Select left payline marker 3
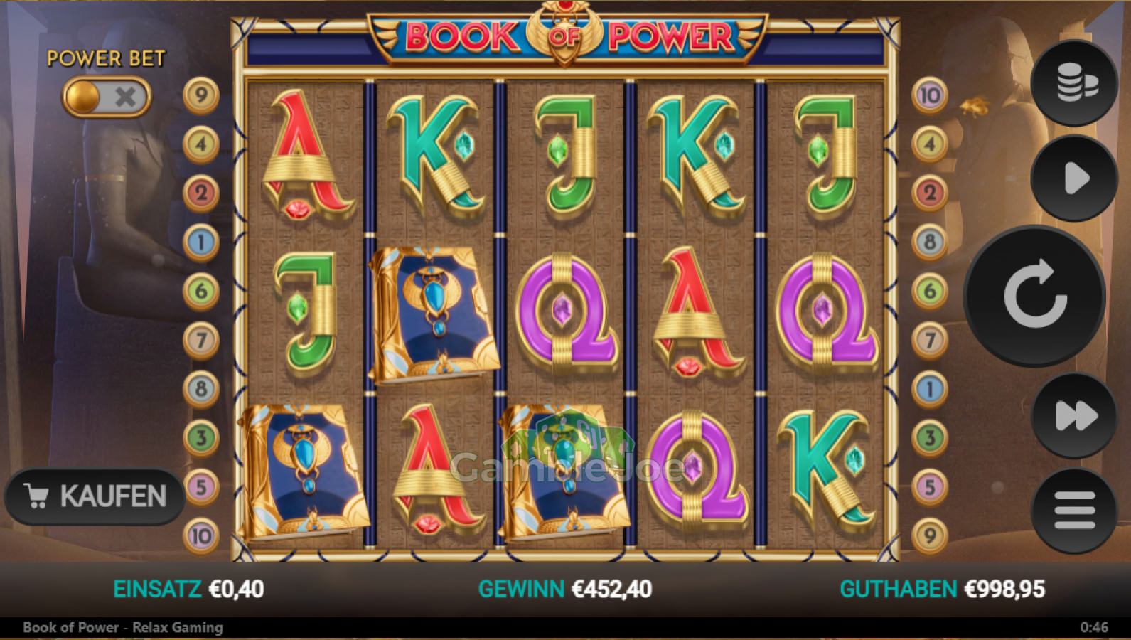This screenshot has width=1131, height=640. (x=201, y=437)
